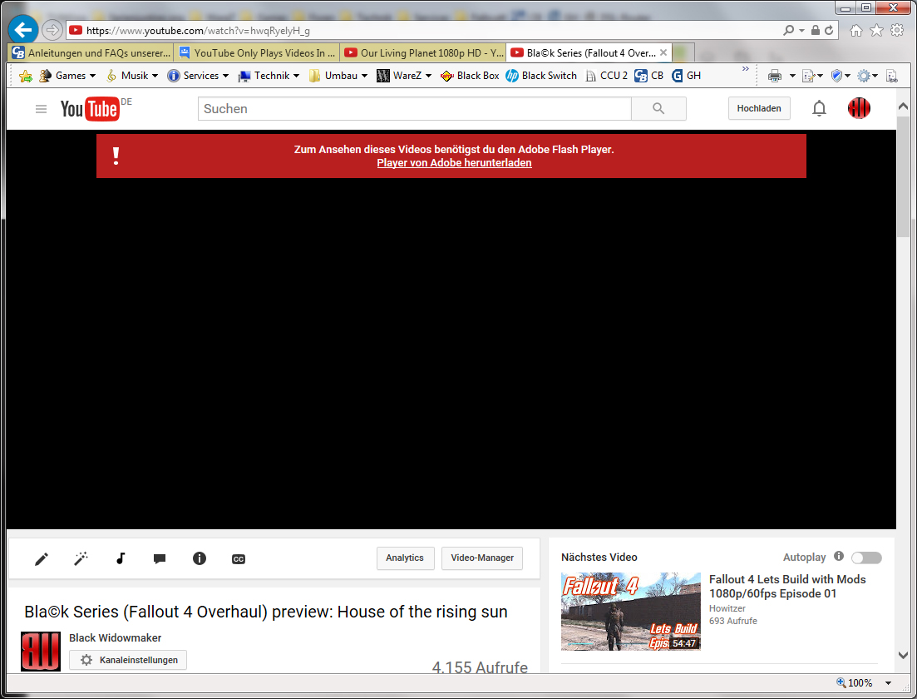This screenshot has height=699, width=917.
Task: Click the printer icon in command bar
Action: (774, 76)
